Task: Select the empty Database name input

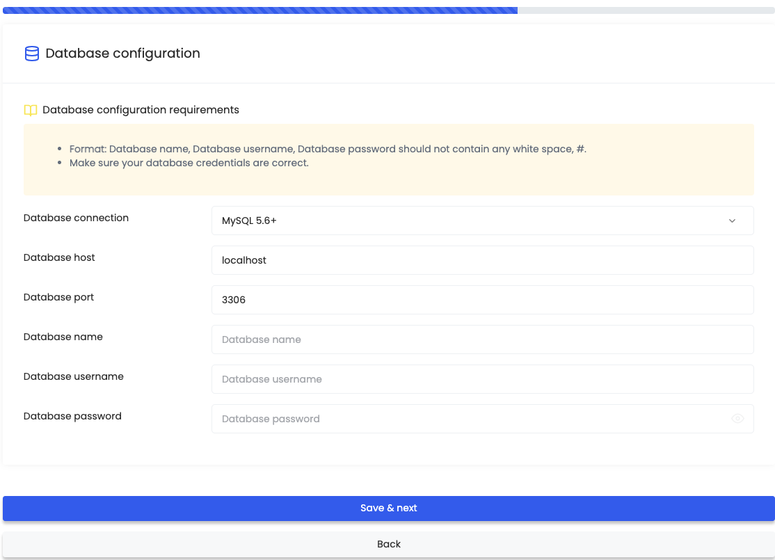Action: (x=482, y=339)
